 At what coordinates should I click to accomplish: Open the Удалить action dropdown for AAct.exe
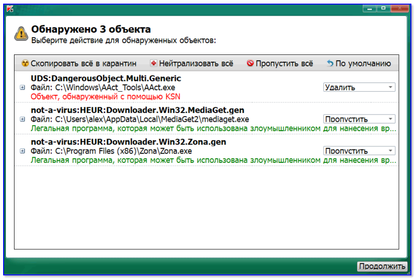[x=359, y=87]
